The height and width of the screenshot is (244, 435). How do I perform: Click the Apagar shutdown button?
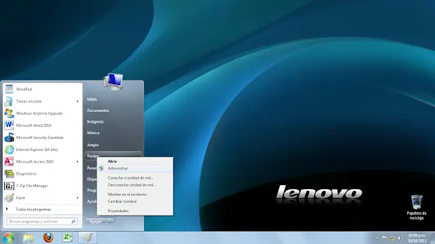point(96,222)
